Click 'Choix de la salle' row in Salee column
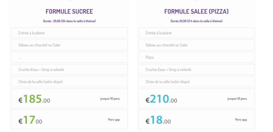The height and width of the screenshot is (132, 273). pyautogui.click(x=197, y=82)
